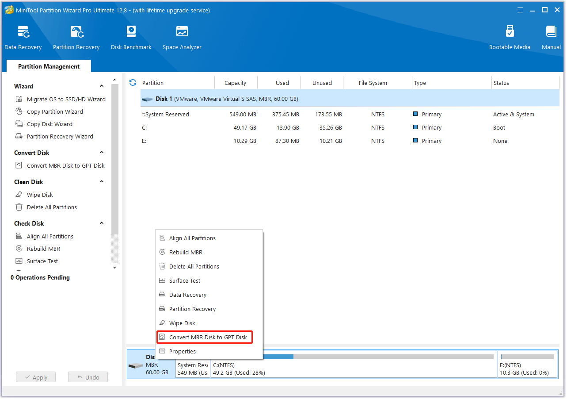
Task: Click the Used column header
Action: click(x=279, y=83)
